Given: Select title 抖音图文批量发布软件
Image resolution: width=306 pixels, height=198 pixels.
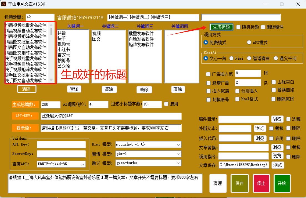Looking at the screenshot, I should 26,42.
